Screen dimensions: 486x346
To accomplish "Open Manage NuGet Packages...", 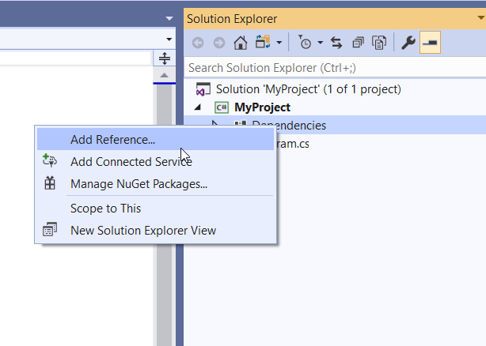I will coord(139,184).
